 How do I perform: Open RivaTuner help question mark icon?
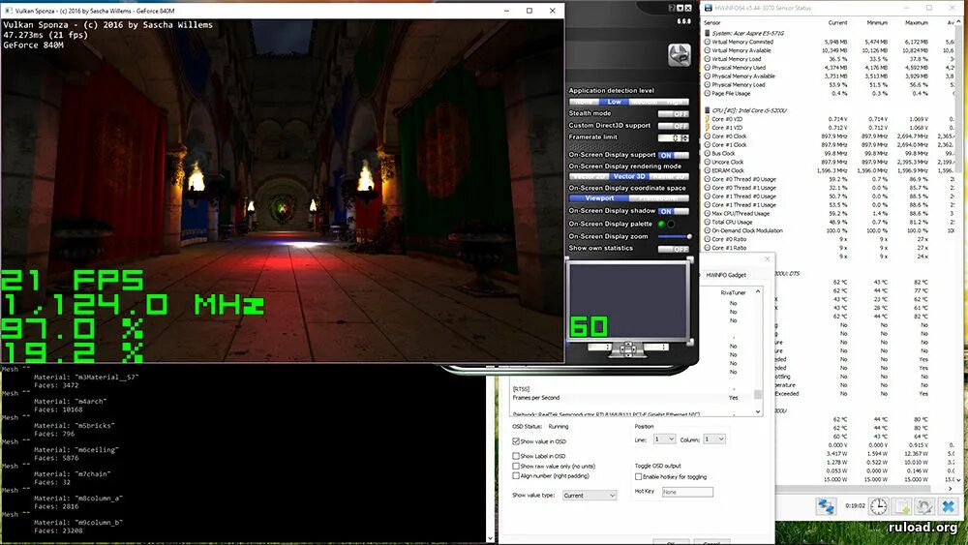(x=671, y=8)
